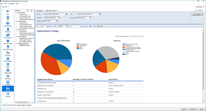Open the Administration category

point(8,71)
